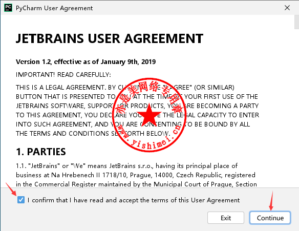Screen dimensions: 299x231
Task: Click the PyCharm logo icon in title bar
Action: coord(8,8)
